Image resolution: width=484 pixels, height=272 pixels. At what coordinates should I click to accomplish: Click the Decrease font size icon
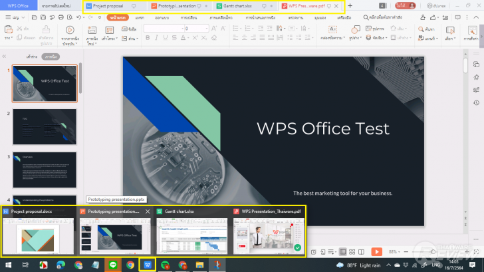[x=223, y=29]
